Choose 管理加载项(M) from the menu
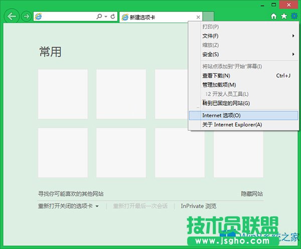This screenshot has height=249, width=301. click(x=243, y=85)
